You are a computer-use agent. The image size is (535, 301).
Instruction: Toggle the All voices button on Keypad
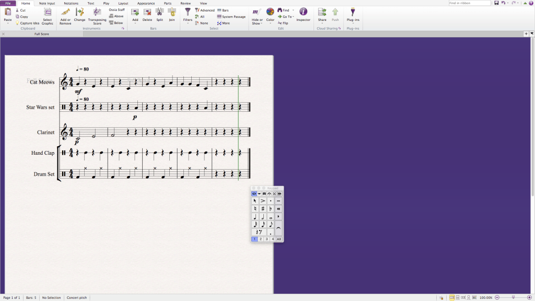(x=279, y=239)
